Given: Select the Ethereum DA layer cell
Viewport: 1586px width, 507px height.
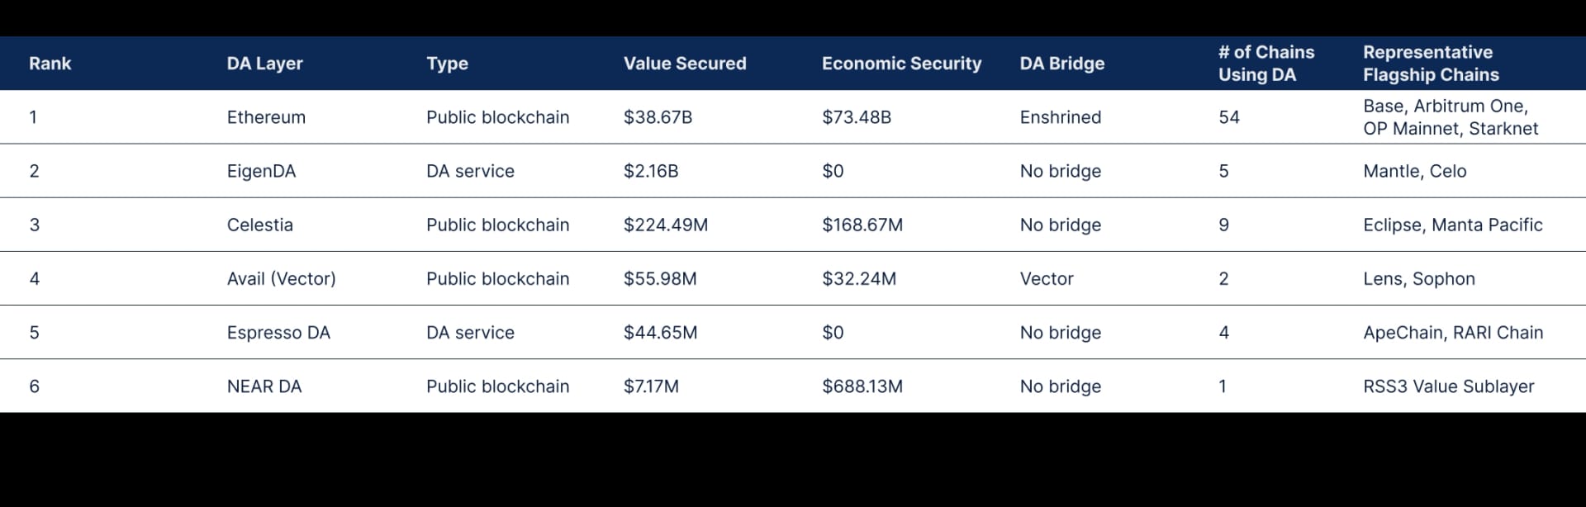Looking at the screenshot, I should 266,117.
